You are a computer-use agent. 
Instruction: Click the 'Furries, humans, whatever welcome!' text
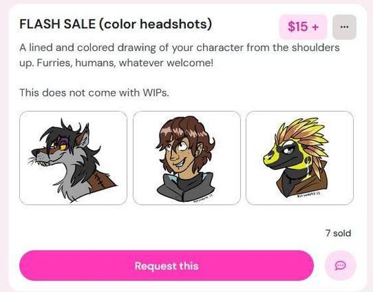pyautogui.click(x=125, y=63)
